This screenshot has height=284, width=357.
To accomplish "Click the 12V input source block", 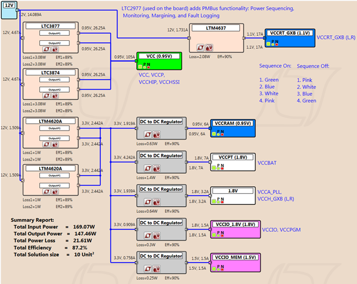I will pos(10,5).
